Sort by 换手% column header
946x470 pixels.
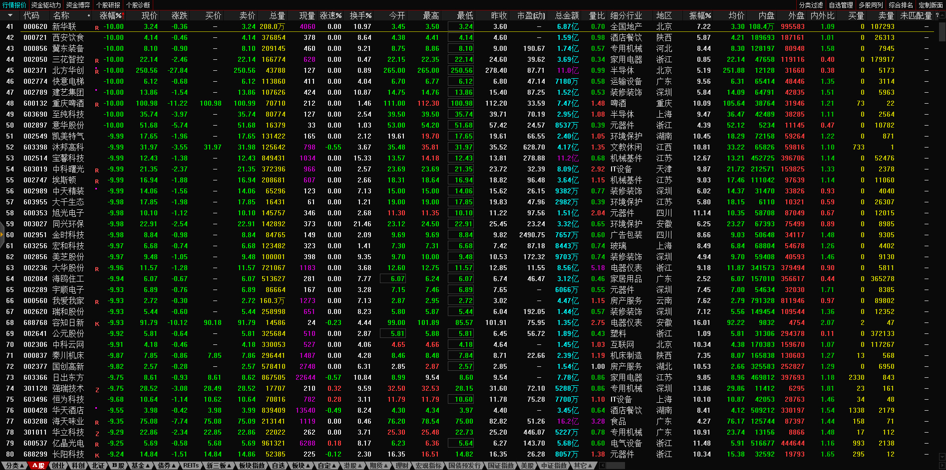[x=360, y=15]
